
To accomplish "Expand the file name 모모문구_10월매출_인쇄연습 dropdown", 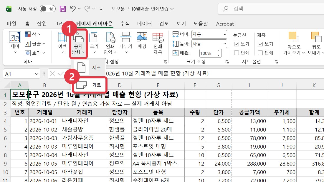I will coord(172,9).
